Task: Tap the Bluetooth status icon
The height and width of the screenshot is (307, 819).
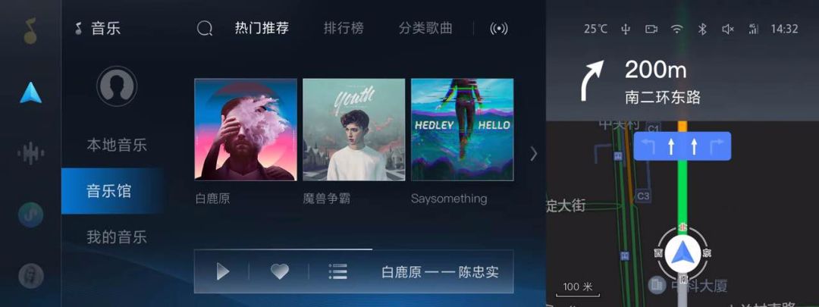Action: point(702,29)
